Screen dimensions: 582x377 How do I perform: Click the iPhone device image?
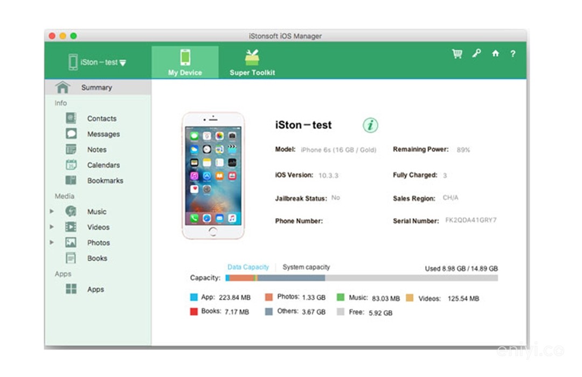coord(213,176)
